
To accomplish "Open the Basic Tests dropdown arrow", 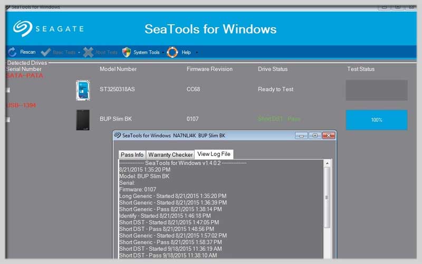I will pyautogui.click(x=79, y=52).
